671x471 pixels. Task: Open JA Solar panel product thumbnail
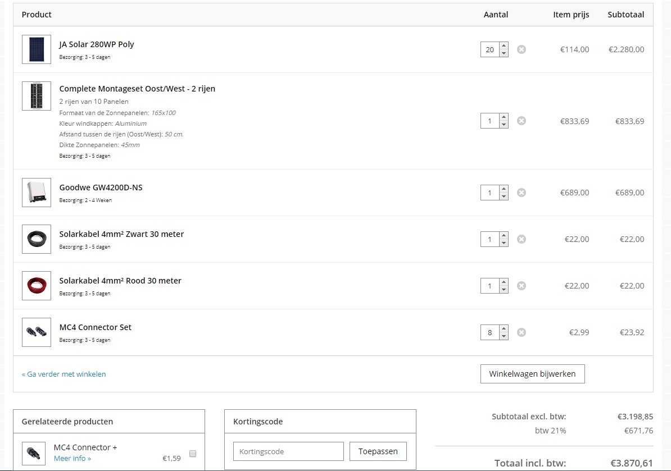37,49
